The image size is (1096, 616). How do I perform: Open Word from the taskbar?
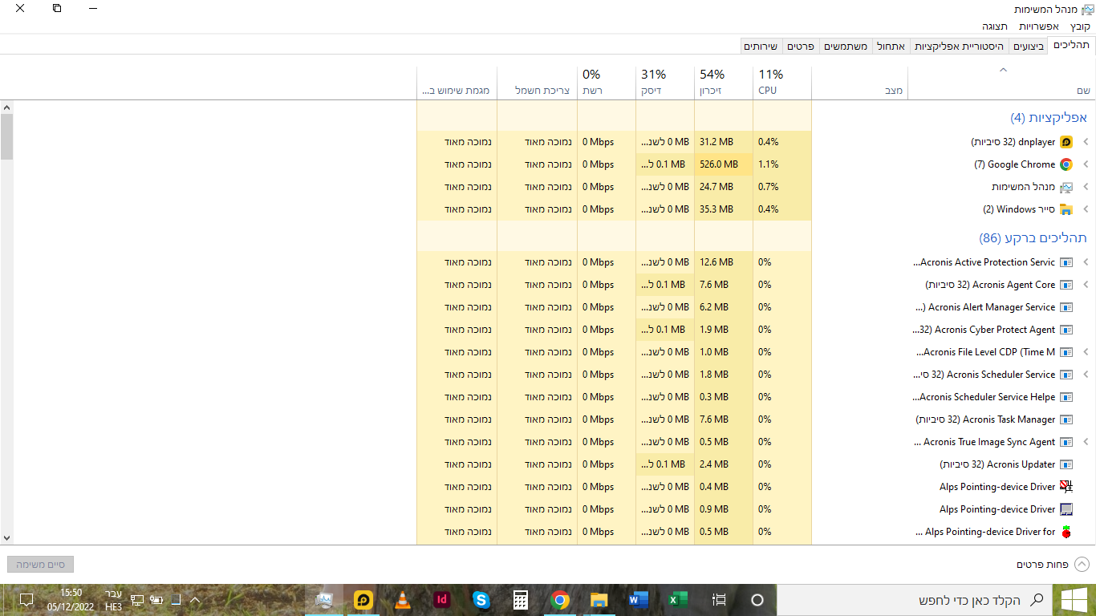(x=639, y=600)
